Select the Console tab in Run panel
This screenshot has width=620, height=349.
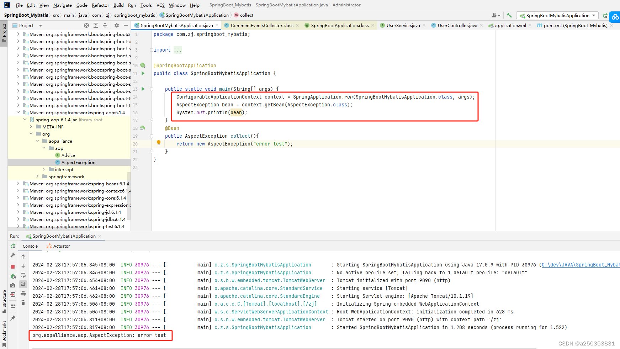[x=30, y=246]
